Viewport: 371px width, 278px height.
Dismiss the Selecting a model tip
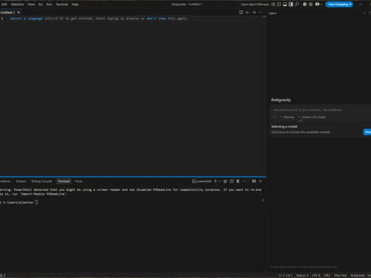pos(367,132)
